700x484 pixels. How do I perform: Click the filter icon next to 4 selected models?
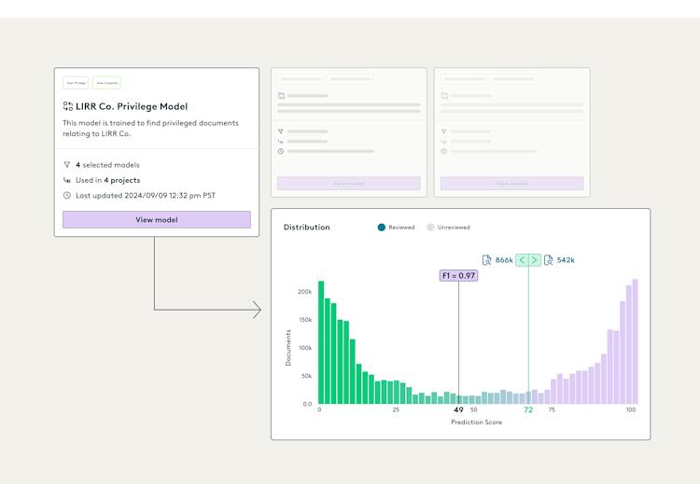[67, 165]
